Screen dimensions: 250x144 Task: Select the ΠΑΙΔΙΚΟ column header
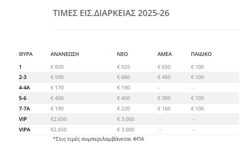[x=201, y=54]
